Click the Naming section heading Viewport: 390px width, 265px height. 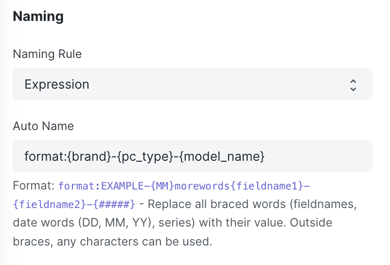(x=38, y=17)
